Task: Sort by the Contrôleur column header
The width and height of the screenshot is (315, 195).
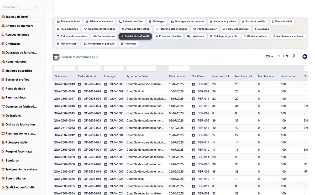Action: [199, 76]
